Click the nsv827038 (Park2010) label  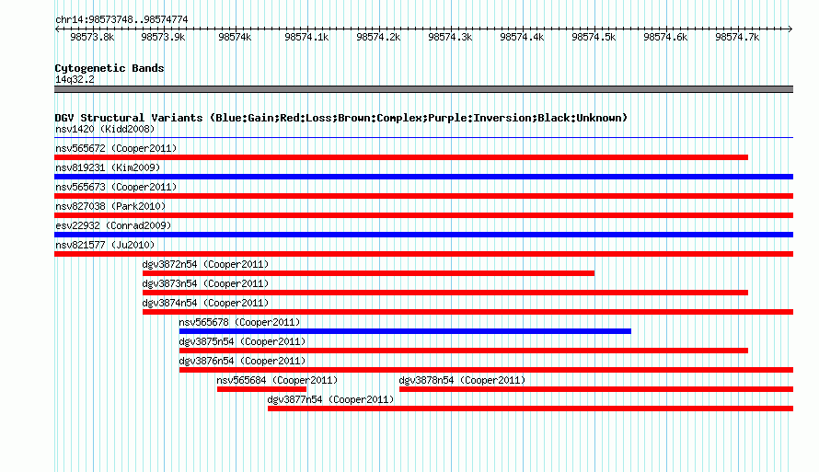[110, 206]
